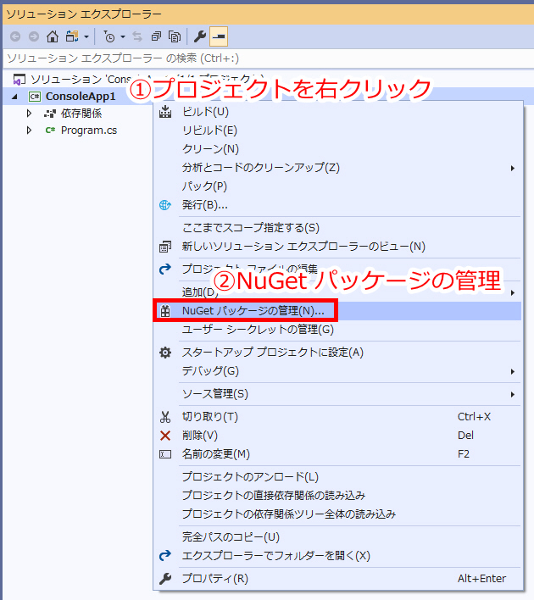The width and height of the screenshot is (534, 600).
Task: Collapse the ConsoleApp1 project node
Action: 14,97
